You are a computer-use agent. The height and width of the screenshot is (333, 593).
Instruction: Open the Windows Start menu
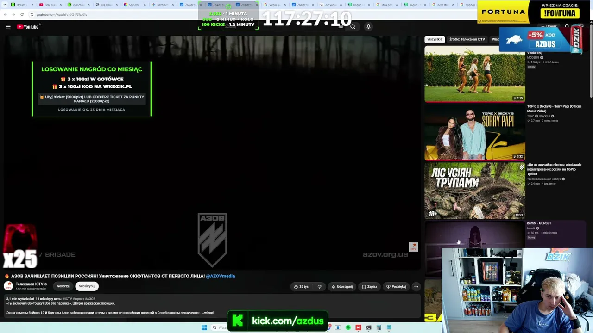tap(204, 328)
